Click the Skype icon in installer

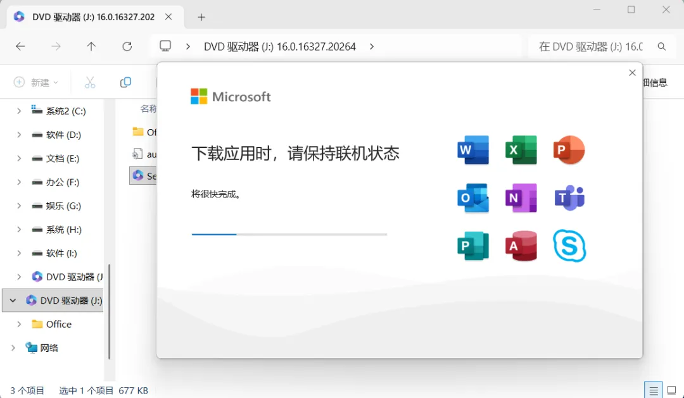pyautogui.click(x=569, y=246)
